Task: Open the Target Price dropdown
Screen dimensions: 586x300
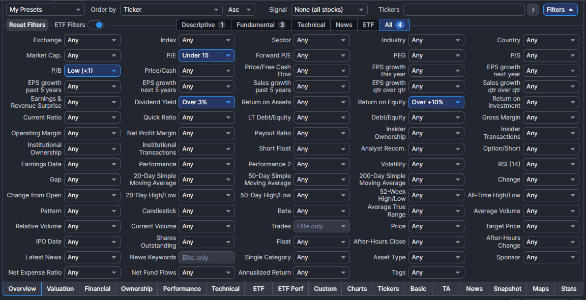Action: pos(551,226)
